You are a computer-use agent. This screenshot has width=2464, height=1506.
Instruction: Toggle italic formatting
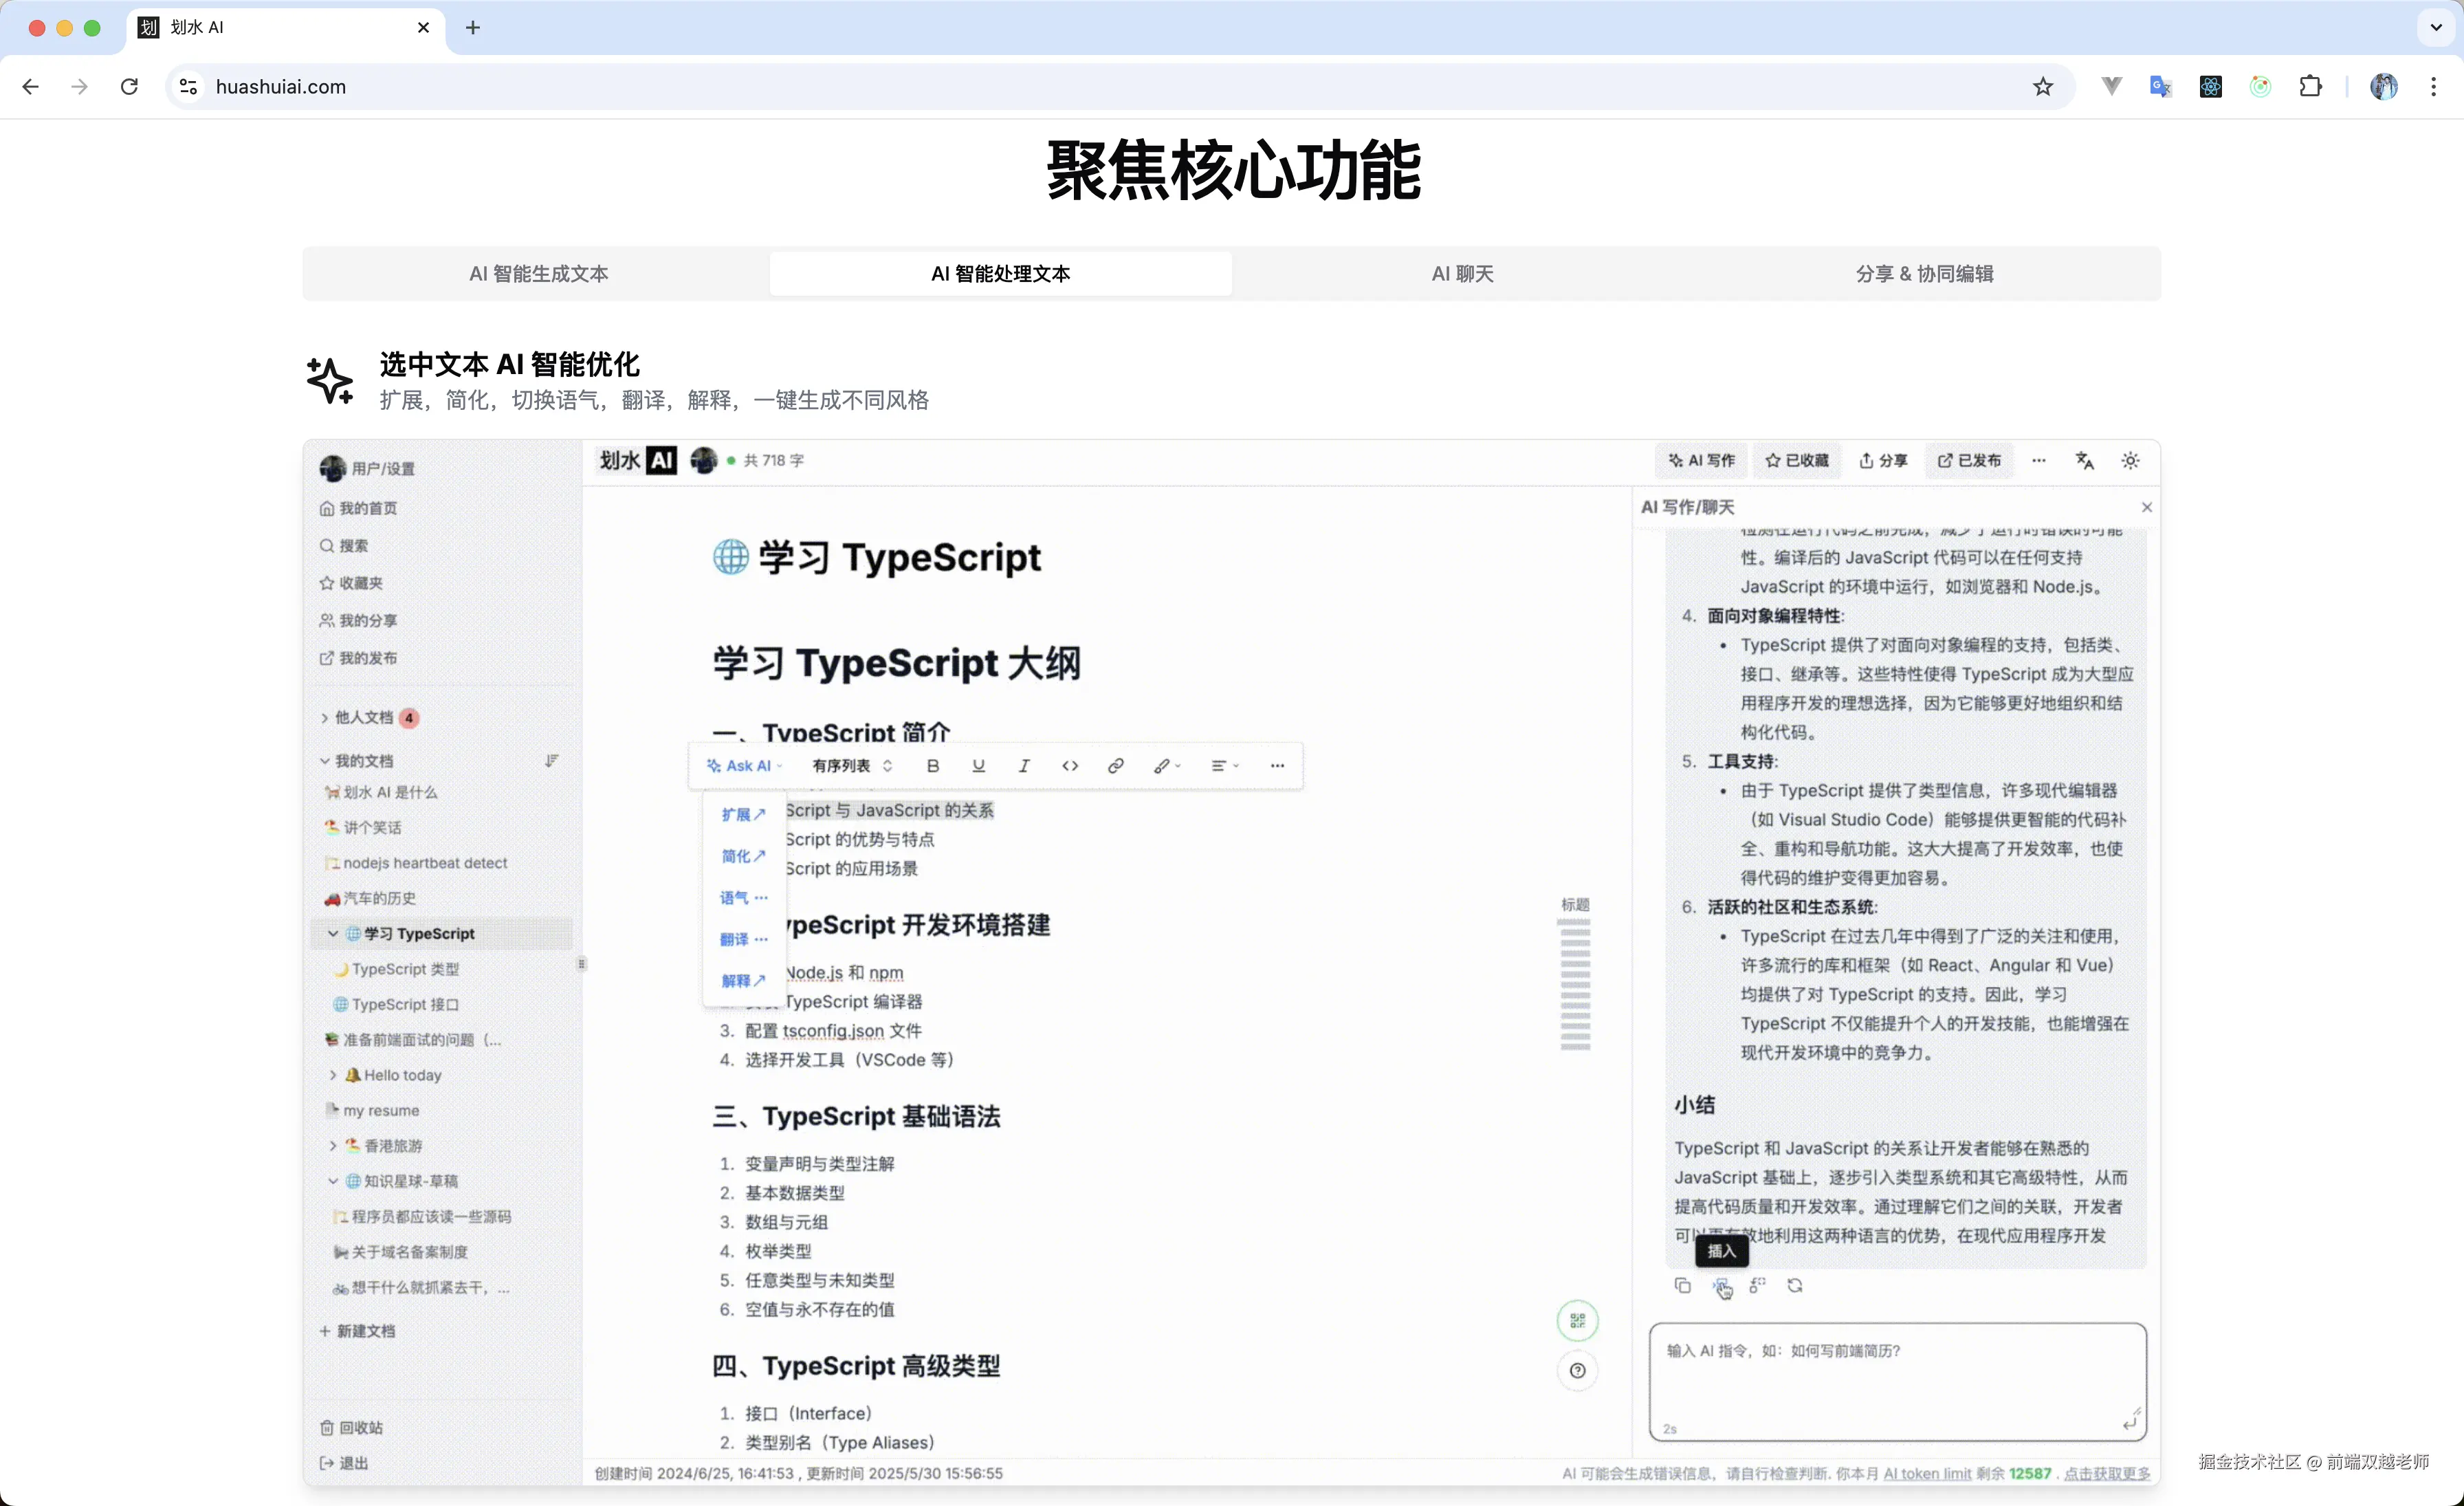pos(1024,765)
